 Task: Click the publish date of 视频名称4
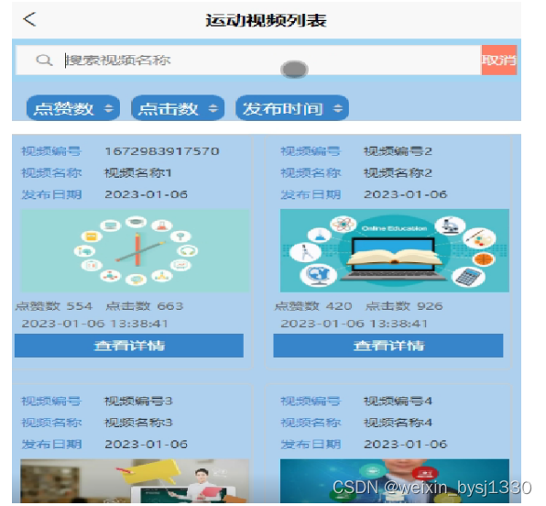point(405,444)
